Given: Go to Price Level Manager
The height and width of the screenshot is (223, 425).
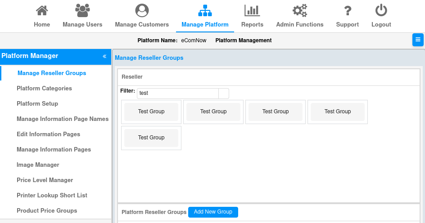Looking at the screenshot, I should [45, 180].
